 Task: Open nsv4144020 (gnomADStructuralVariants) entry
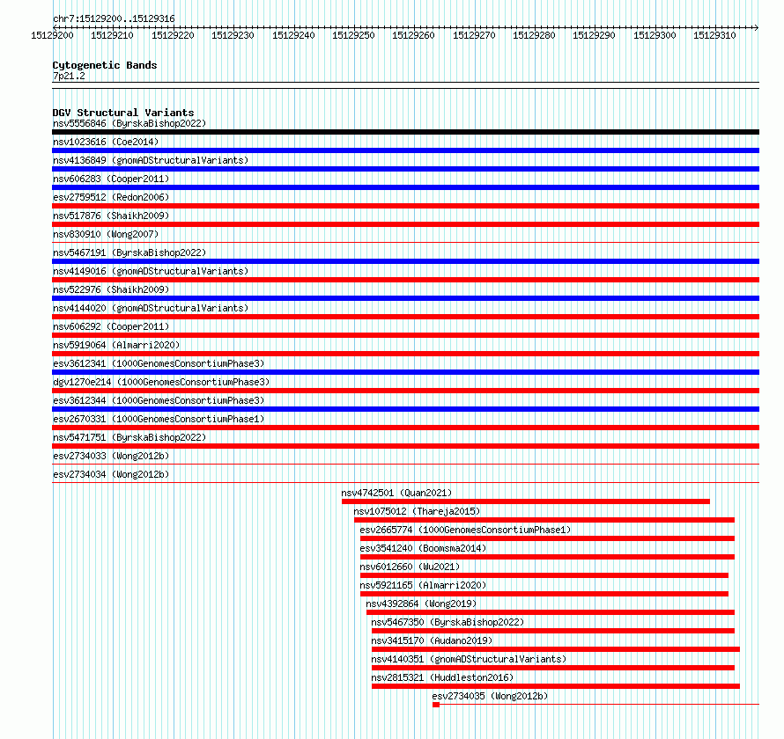(x=151, y=308)
